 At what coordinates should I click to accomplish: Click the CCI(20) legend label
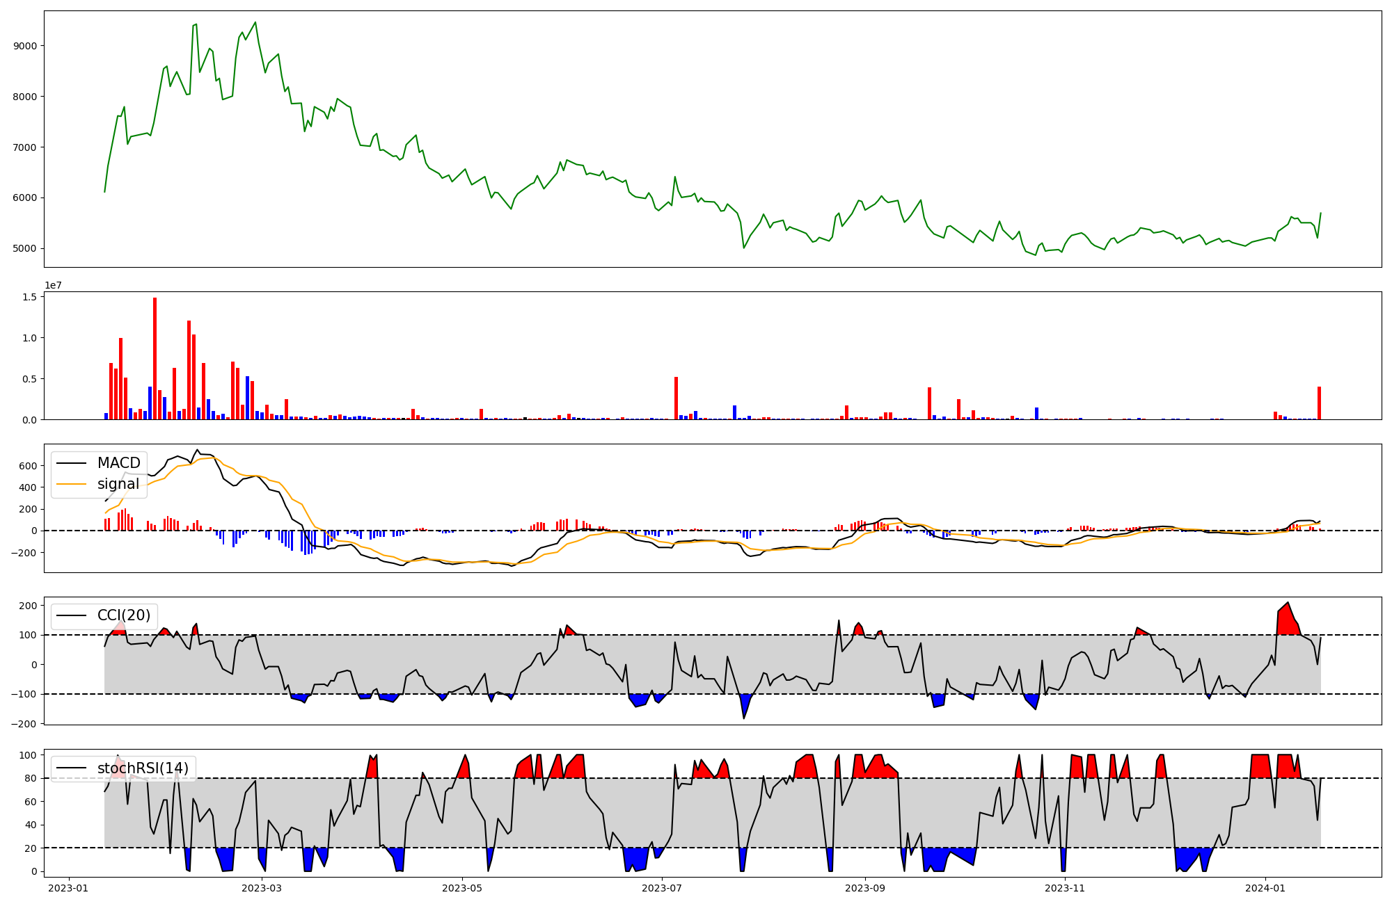[x=124, y=615]
